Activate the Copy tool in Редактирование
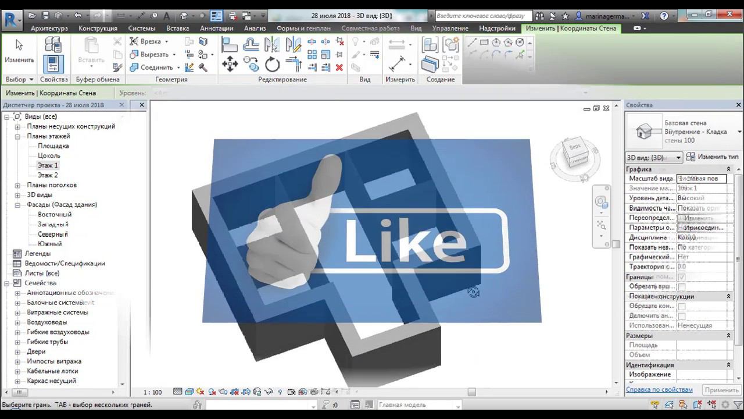The height and width of the screenshot is (419, 744). tap(251, 64)
